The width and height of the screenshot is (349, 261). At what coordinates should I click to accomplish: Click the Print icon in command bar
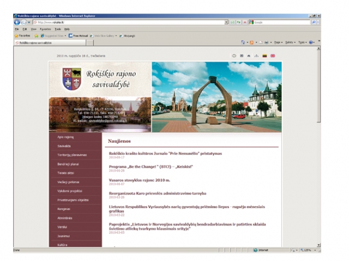[x=266, y=43]
